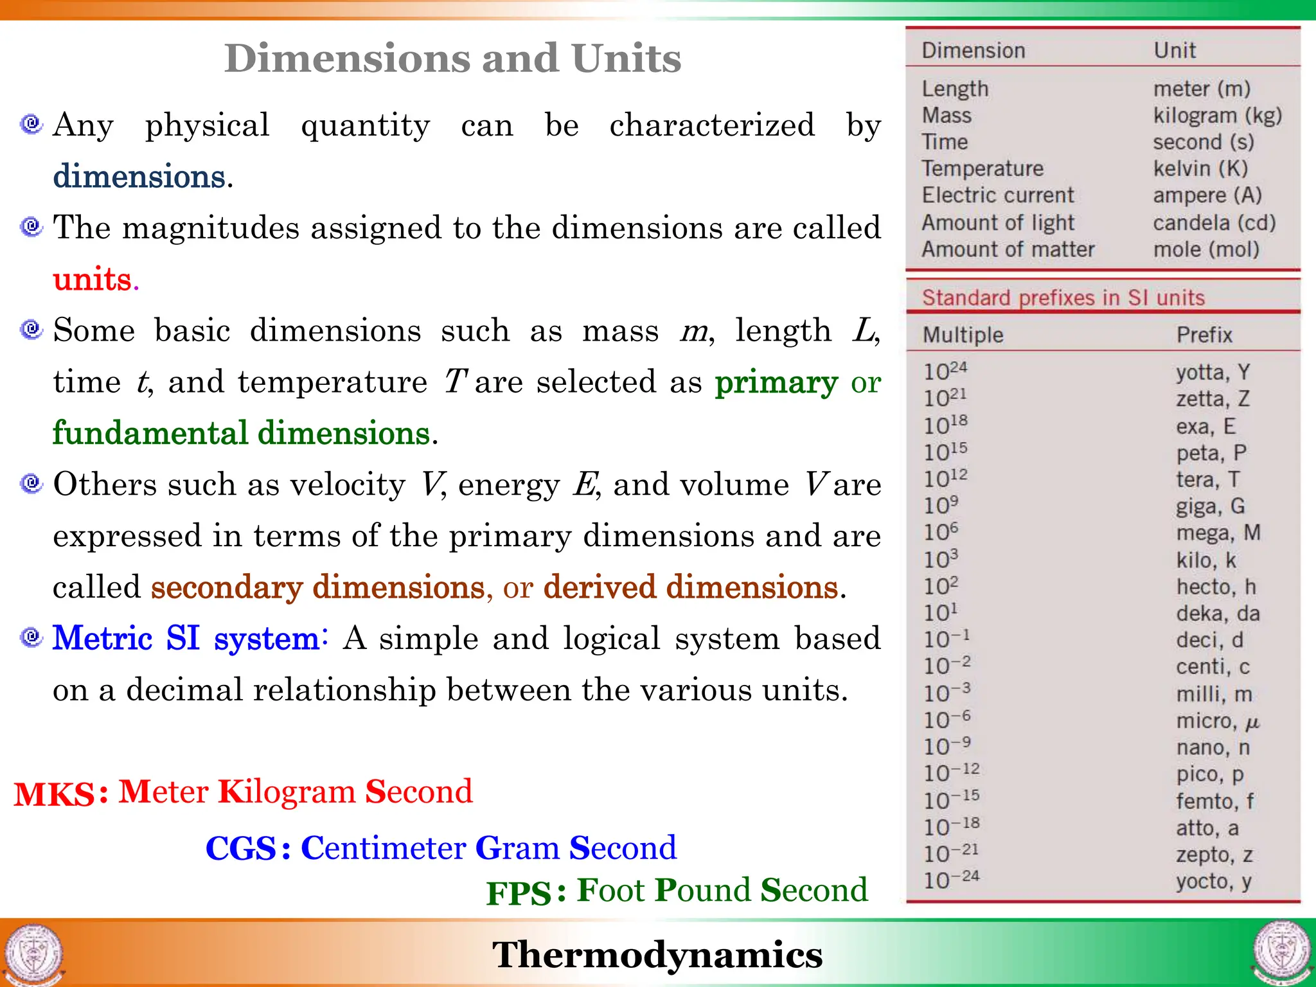The width and height of the screenshot is (1316, 987).
Task: Click the 'mega, M' prefix entry
Action: (1218, 533)
